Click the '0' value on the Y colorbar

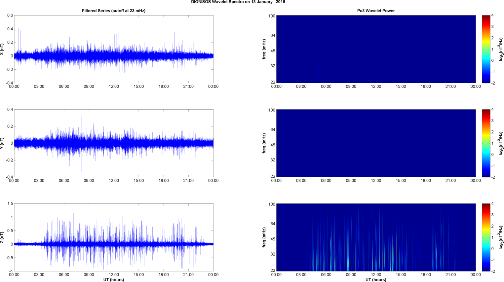pos(493,155)
